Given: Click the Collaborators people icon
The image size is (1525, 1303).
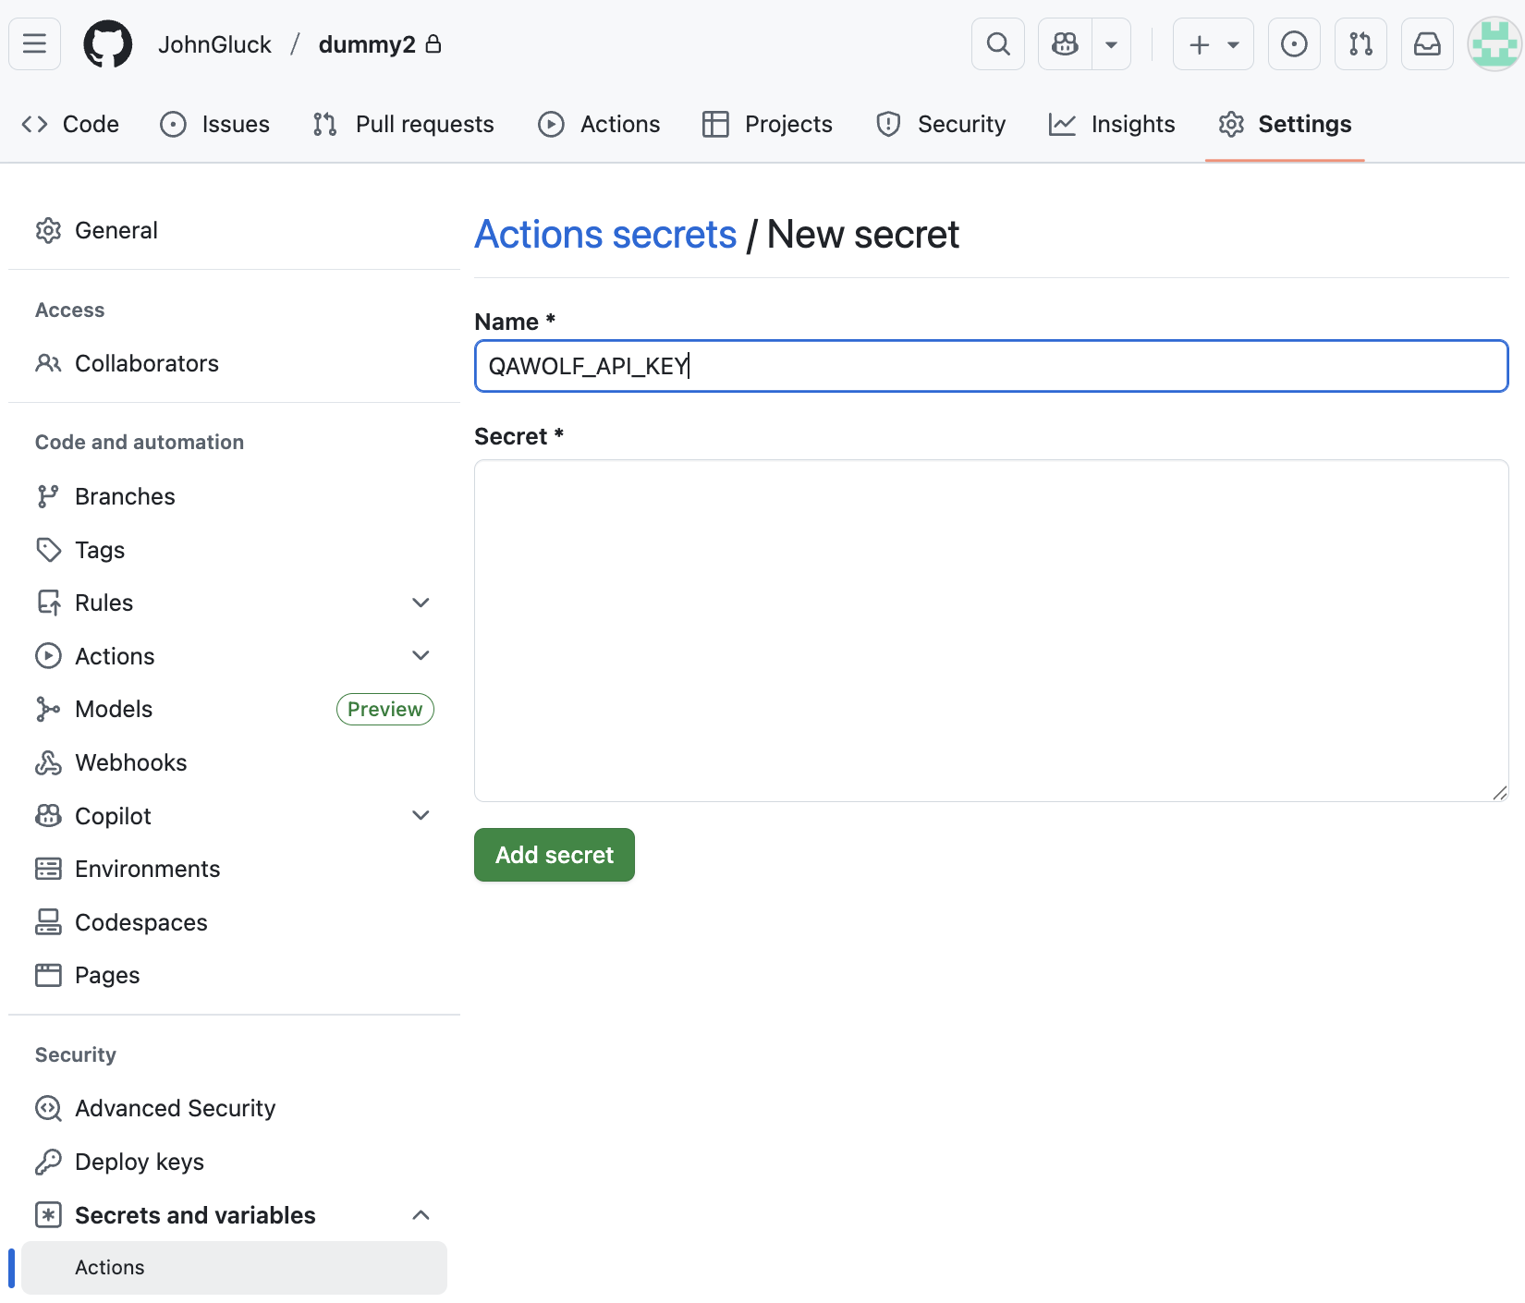Looking at the screenshot, I should 48,363.
